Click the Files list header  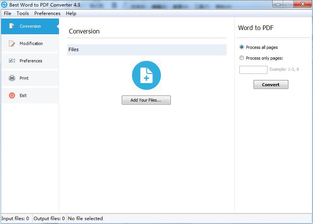[x=147, y=50]
